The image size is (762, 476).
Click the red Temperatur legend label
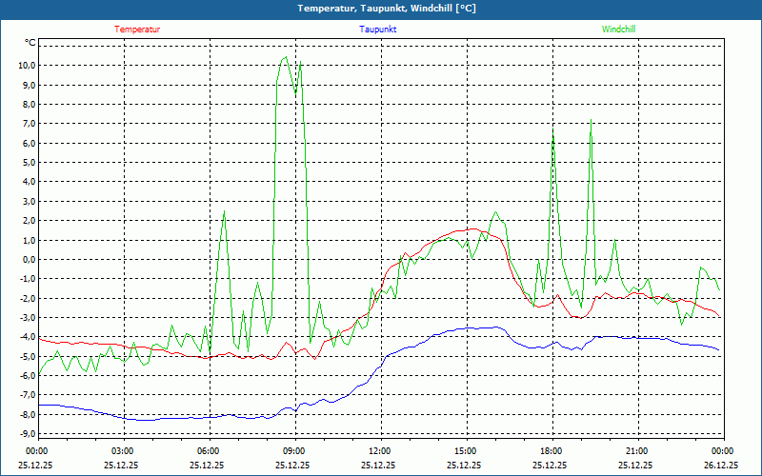[137, 29]
